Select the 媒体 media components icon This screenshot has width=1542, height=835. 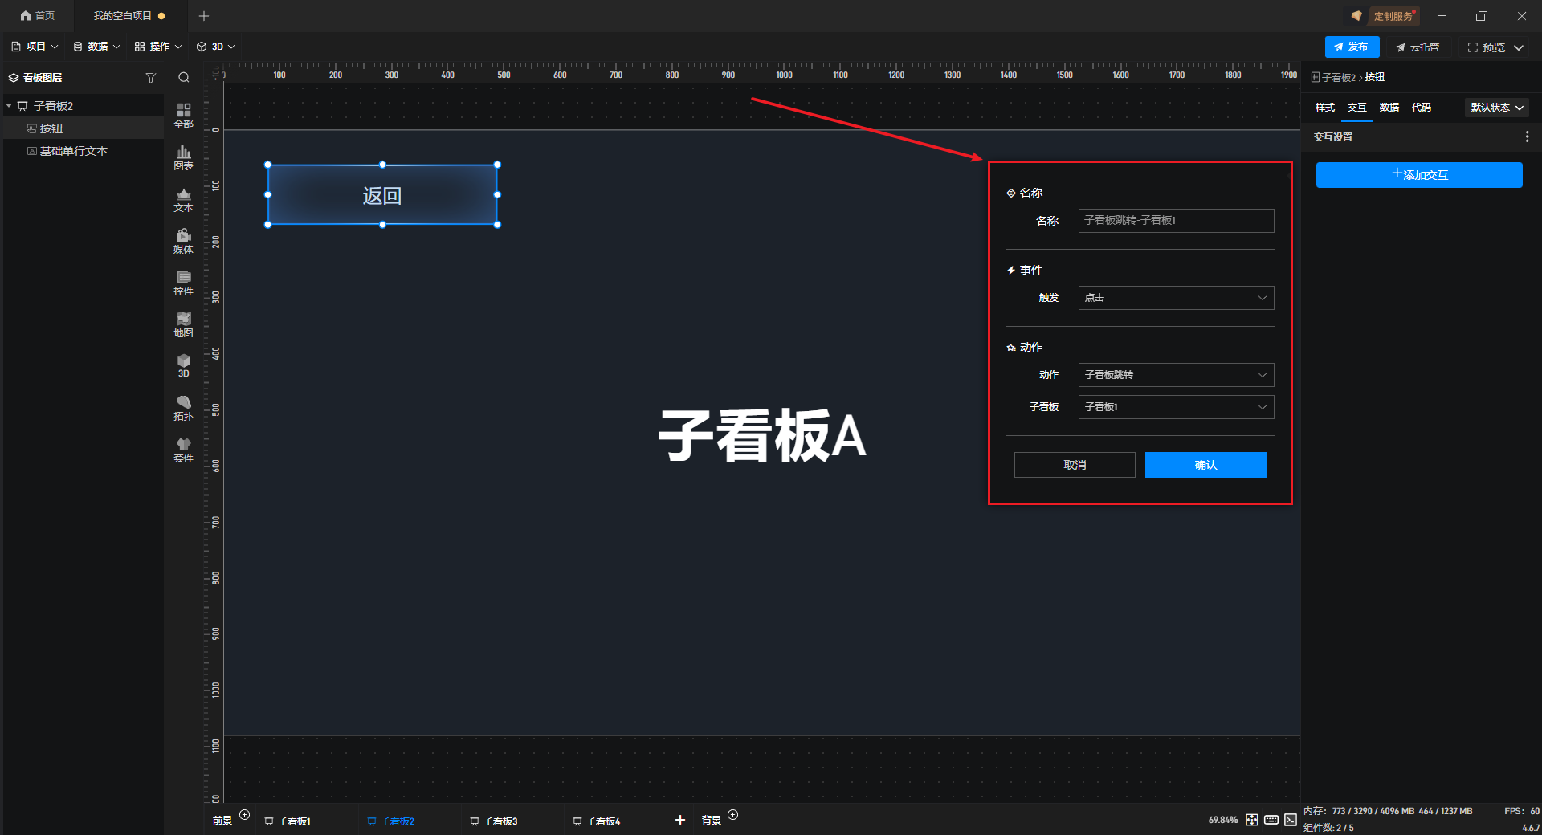pos(183,240)
